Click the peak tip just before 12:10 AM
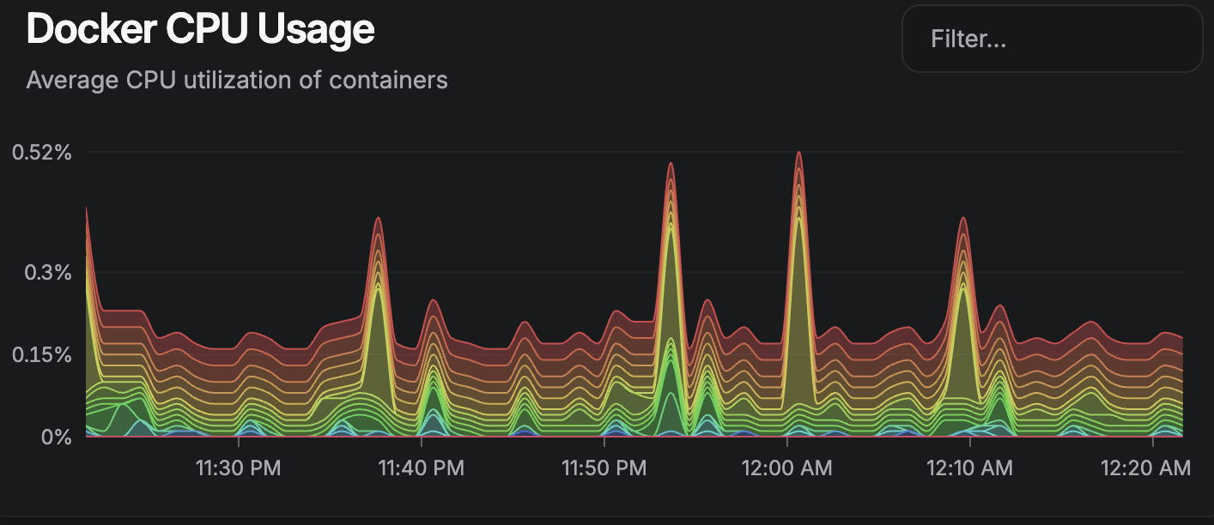 tap(963, 219)
